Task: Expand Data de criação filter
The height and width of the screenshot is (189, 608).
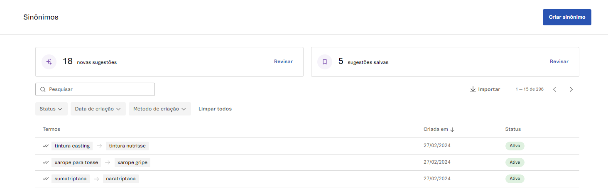Action: tap(98, 109)
